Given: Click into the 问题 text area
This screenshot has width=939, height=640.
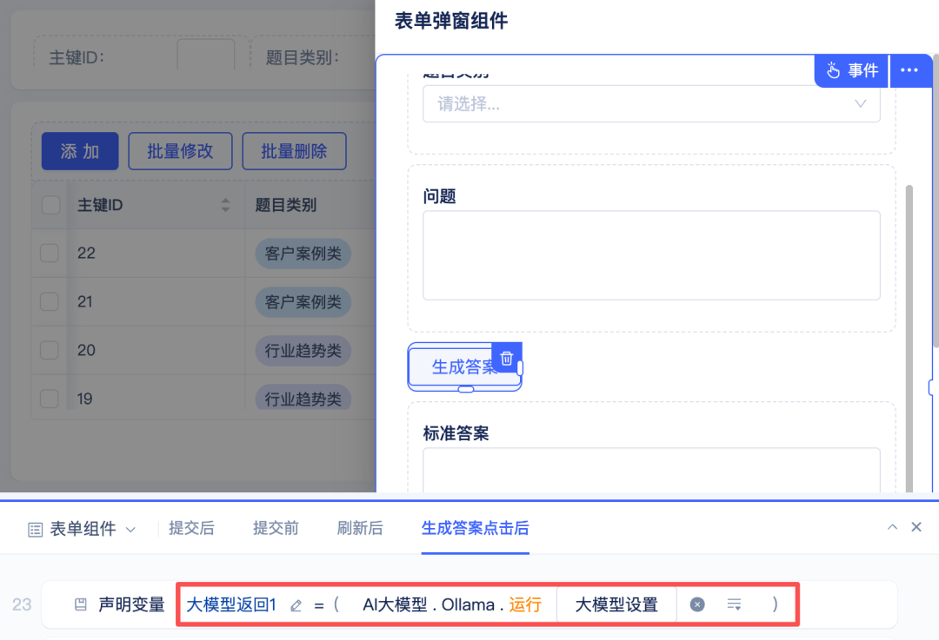Looking at the screenshot, I should coord(650,255).
